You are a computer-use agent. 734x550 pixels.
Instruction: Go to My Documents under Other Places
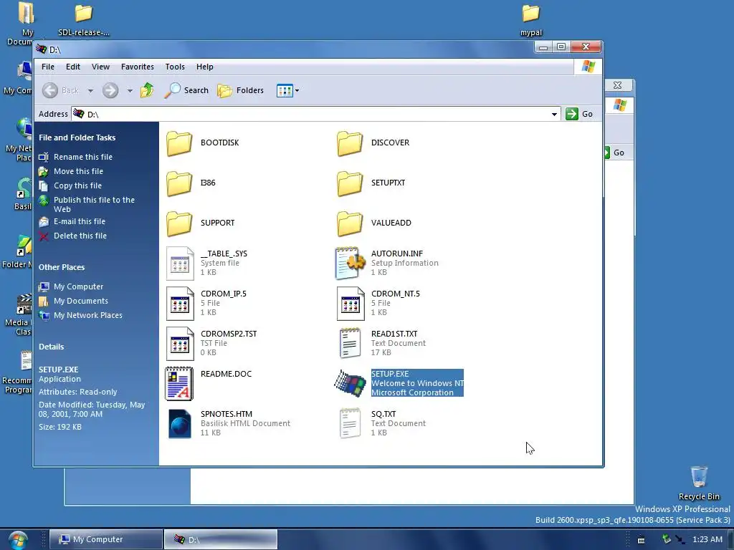tap(80, 301)
